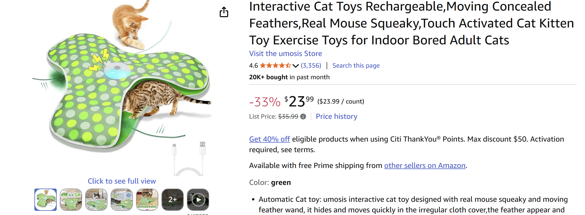Select the fourth thumbnail with black cat

tap(122, 200)
